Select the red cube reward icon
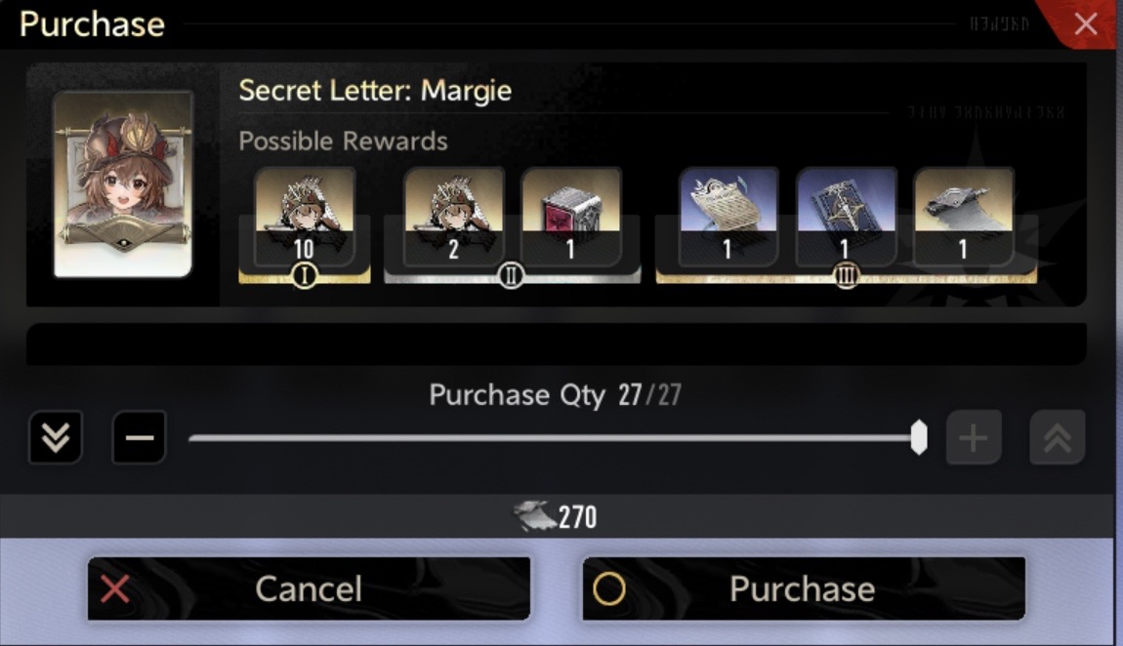Viewport: 1123px width, 646px height. (x=571, y=217)
